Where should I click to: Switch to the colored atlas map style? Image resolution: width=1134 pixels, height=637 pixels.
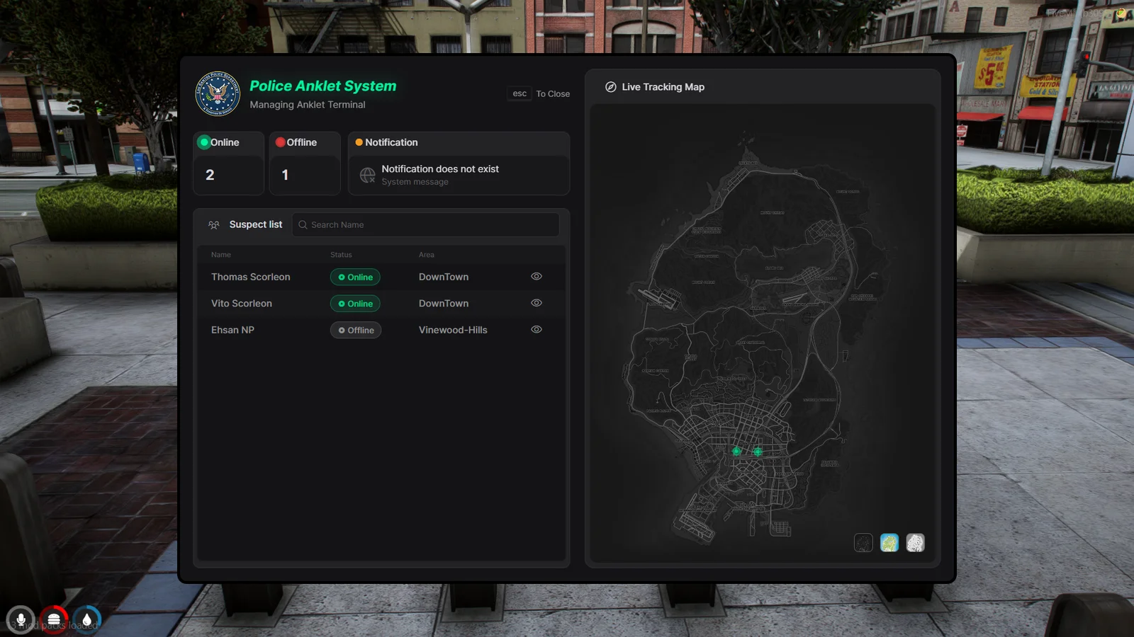point(889,543)
